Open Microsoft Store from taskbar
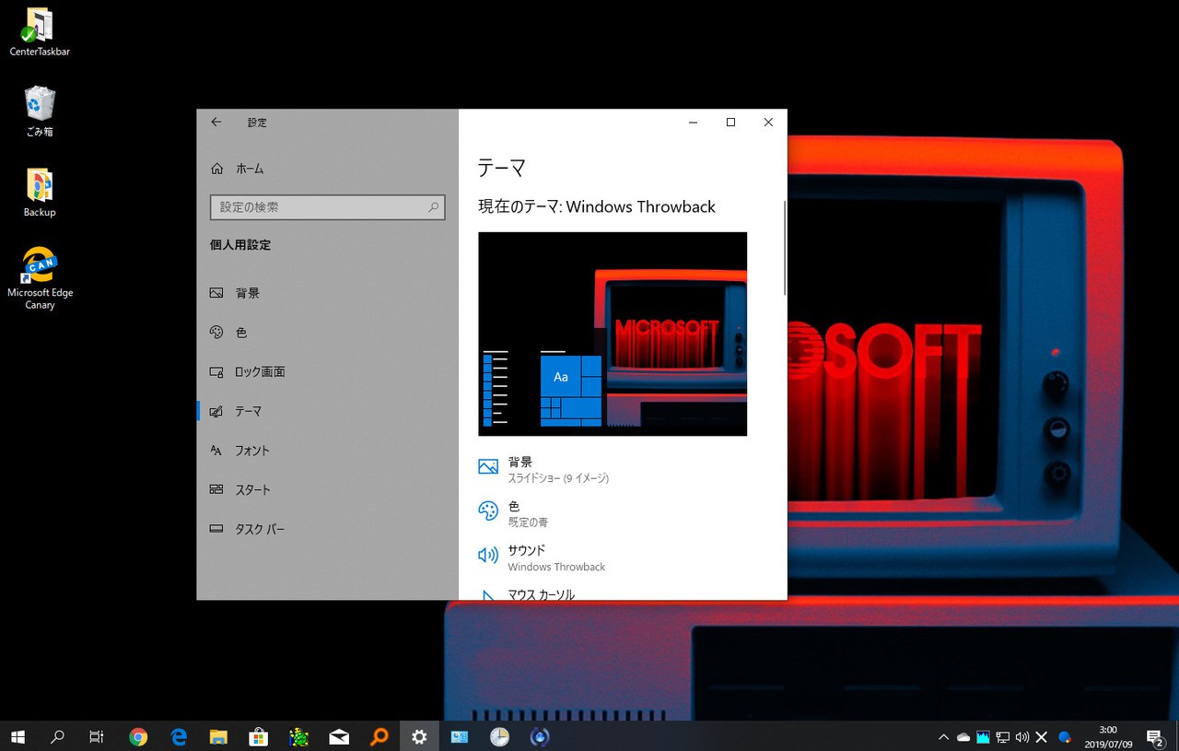Image resolution: width=1179 pixels, height=751 pixels. tap(259, 736)
